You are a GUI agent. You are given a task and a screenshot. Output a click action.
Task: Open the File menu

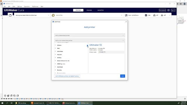click(x=5, y=6)
